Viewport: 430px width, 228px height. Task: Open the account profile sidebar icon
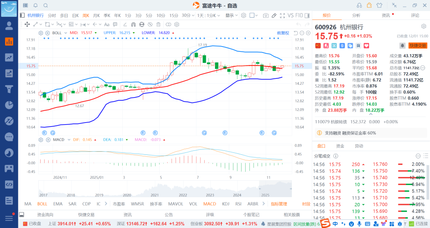point(9,25)
